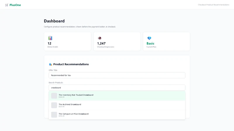234x131 pixels.
Task: Click the Search Products label
Action: (x=56, y=83)
